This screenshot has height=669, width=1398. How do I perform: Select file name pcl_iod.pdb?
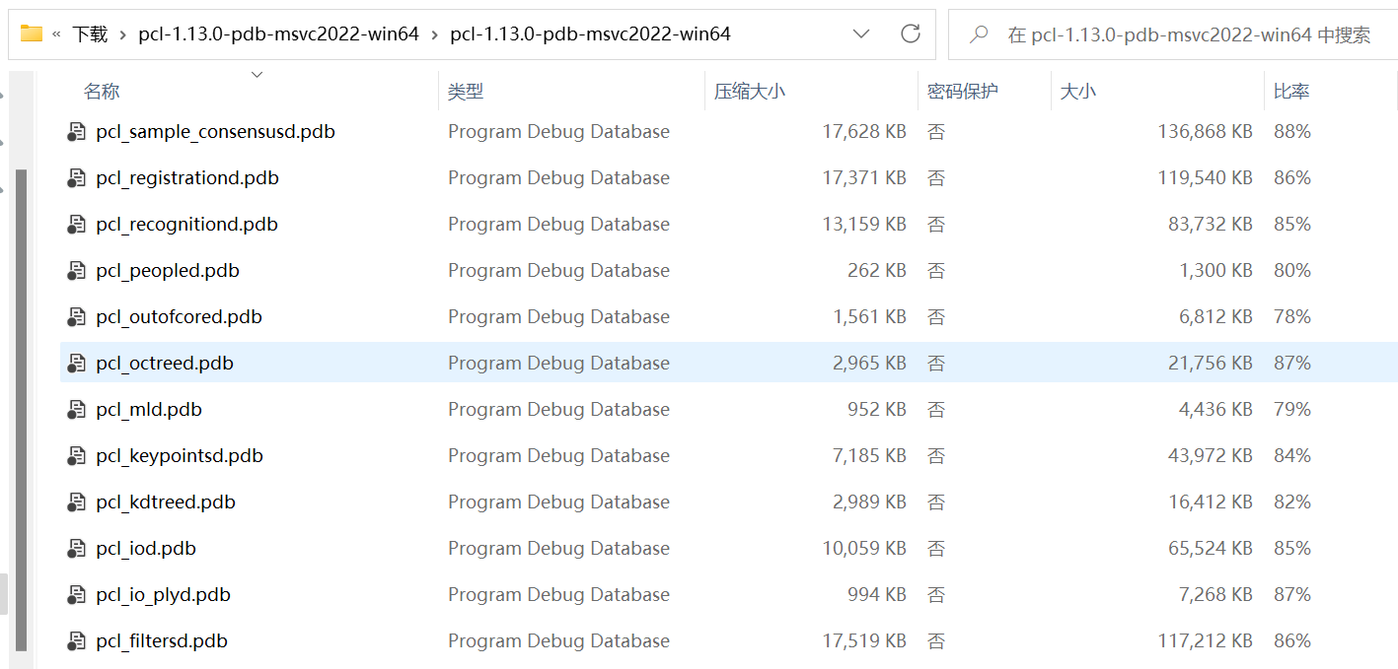[146, 549]
